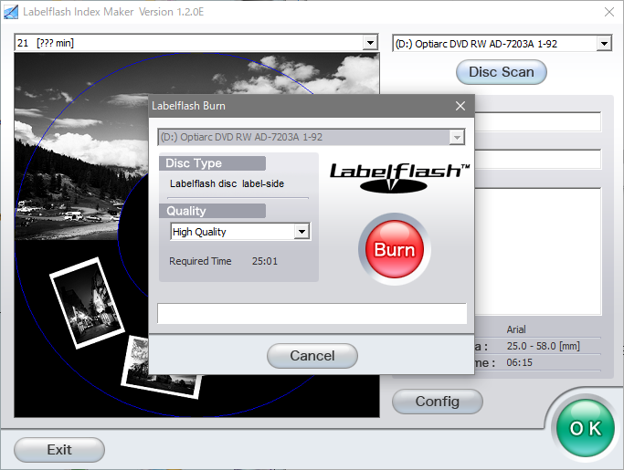Click the Disc Scan button

(501, 72)
